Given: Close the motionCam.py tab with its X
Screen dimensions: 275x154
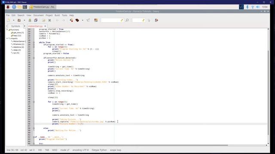Looking at the screenshot, I should 45,26.
